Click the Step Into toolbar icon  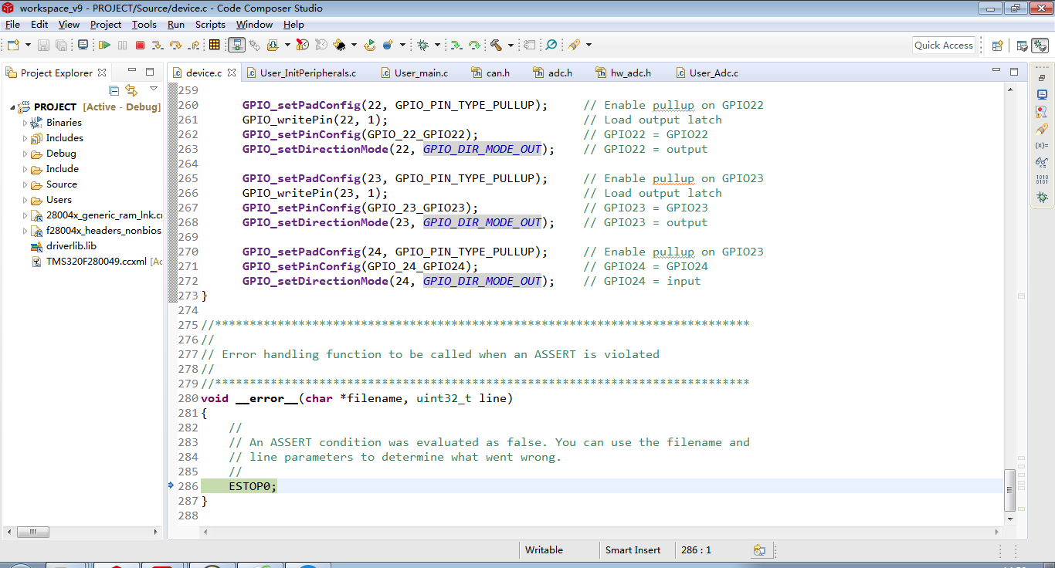point(158,45)
